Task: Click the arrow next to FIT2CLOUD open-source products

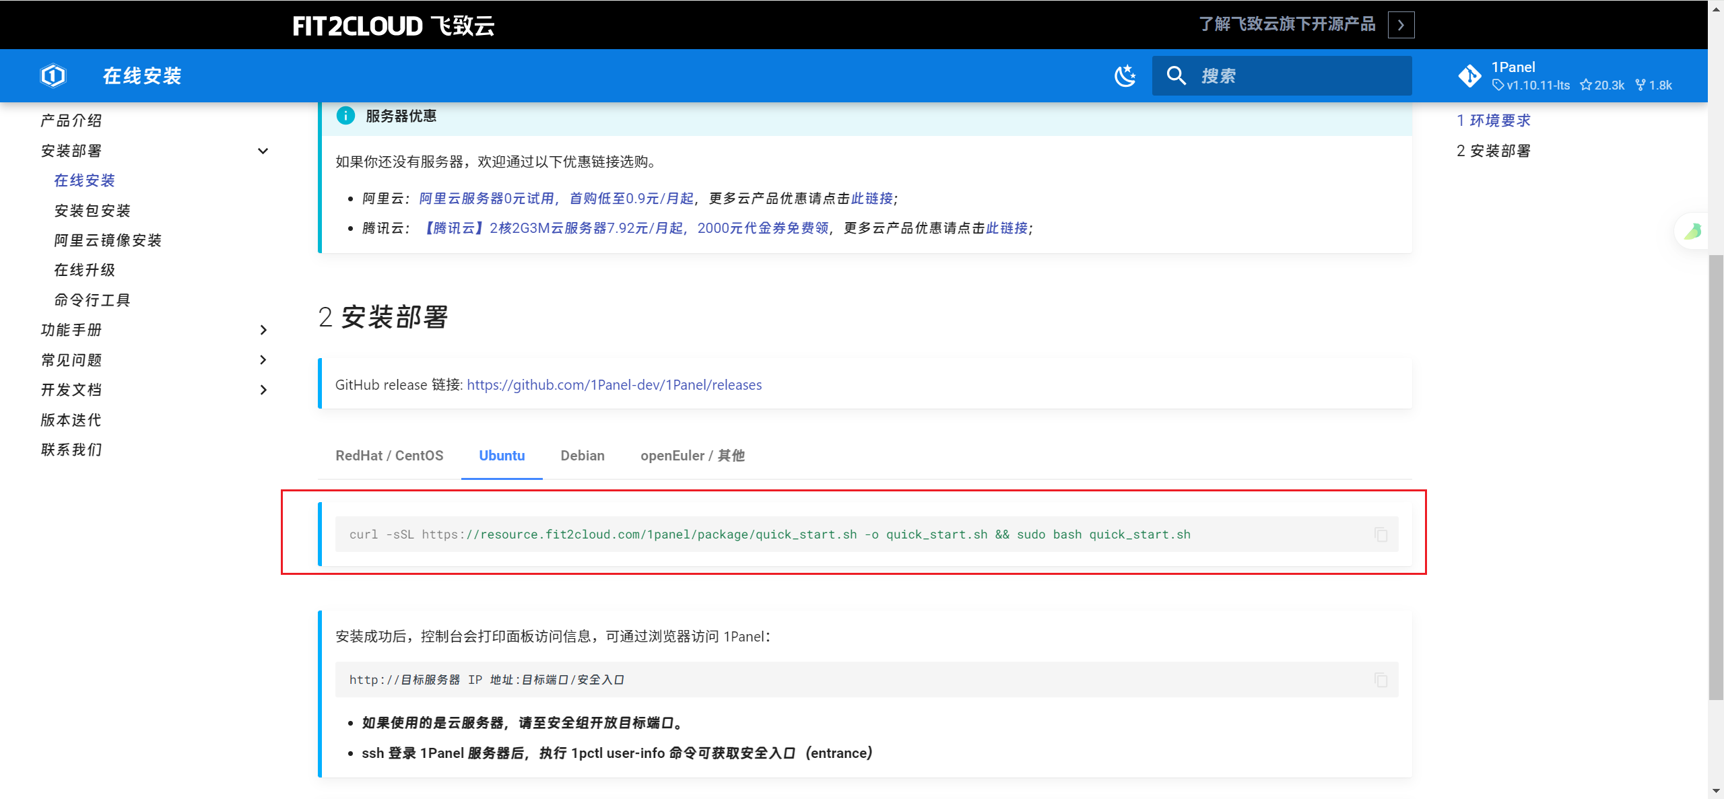Action: coord(1401,25)
